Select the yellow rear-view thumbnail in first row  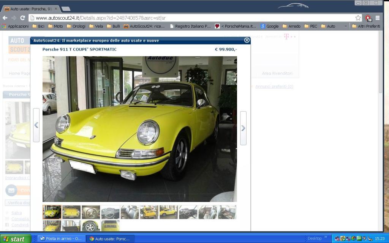tap(149, 212)
